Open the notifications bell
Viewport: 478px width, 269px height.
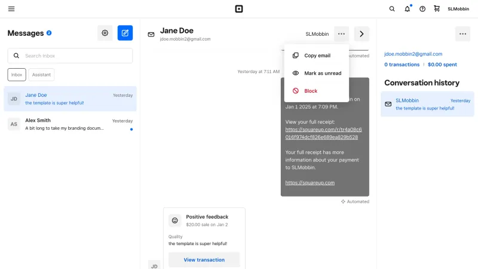pos(407,8)
